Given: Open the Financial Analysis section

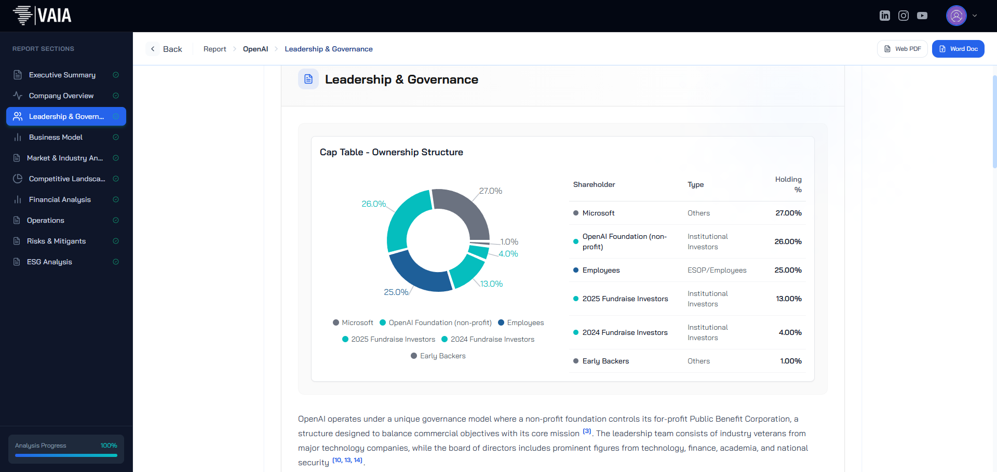Looking at the screenshot, I should coord(60,199).
